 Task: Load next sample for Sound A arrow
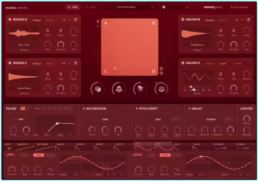tap(63, 19)
